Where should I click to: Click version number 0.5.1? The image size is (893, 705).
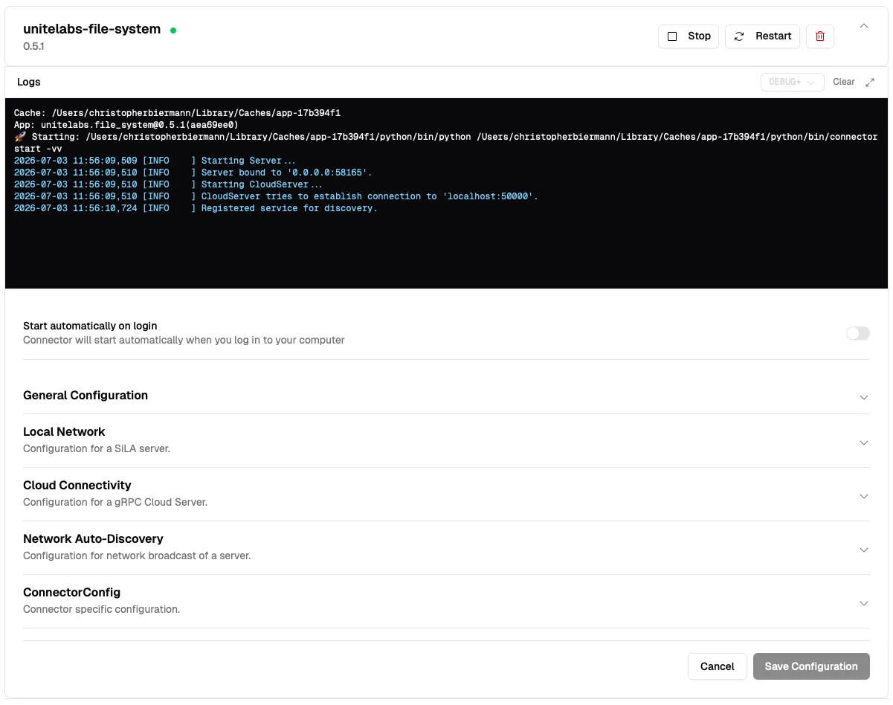34,46
